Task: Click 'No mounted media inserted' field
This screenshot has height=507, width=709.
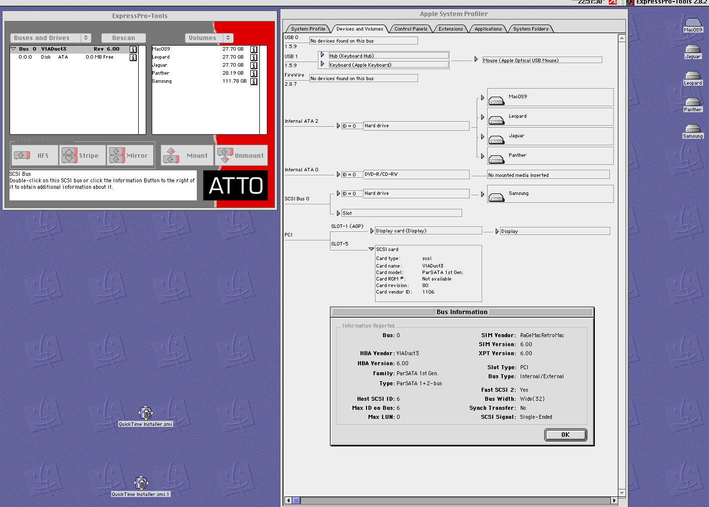Action: coord(548,174)
